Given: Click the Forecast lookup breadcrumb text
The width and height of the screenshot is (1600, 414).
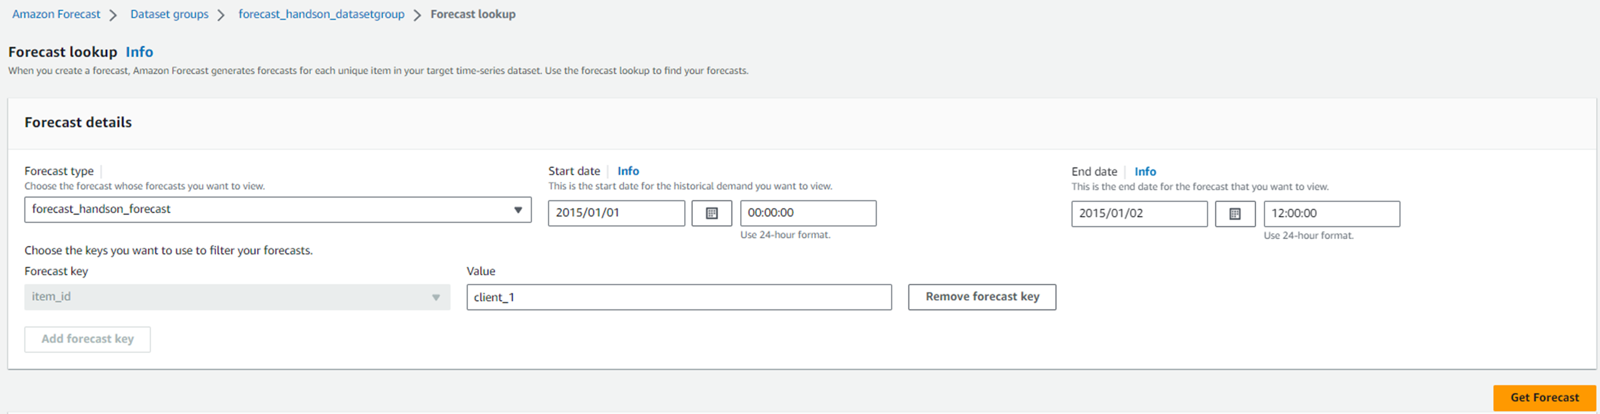Looking at the screenshot, I should point(473,14).
